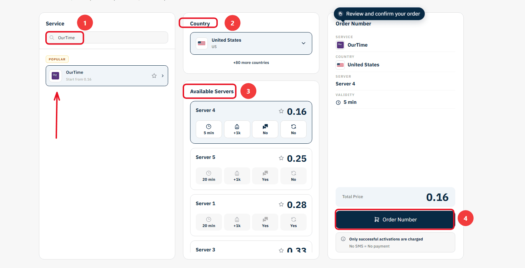525x268 pixels.
Task: Click the magnifier icon in the Service search box
Action: [x=52, y=38]
